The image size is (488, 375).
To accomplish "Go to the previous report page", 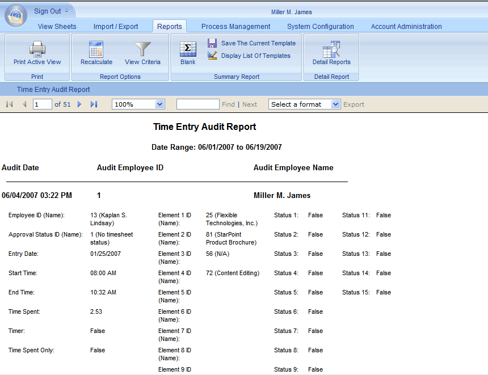I will click(24, 104).
